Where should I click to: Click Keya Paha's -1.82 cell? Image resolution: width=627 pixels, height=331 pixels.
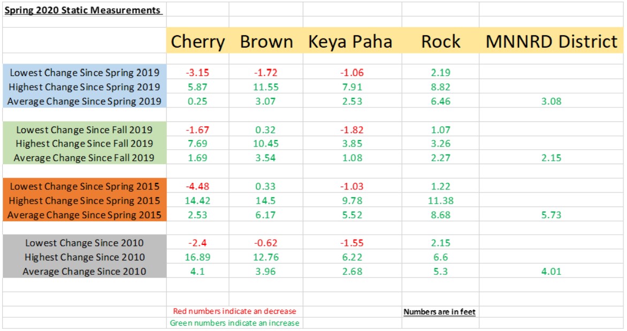(351, 129)
